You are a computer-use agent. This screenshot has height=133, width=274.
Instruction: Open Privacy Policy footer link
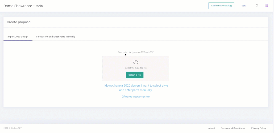pyautogui.click(x=259, y=128)
